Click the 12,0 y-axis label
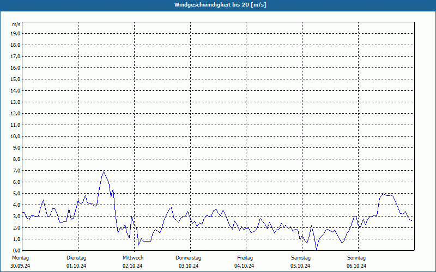436x272 pixels. (x=15, y=113)
